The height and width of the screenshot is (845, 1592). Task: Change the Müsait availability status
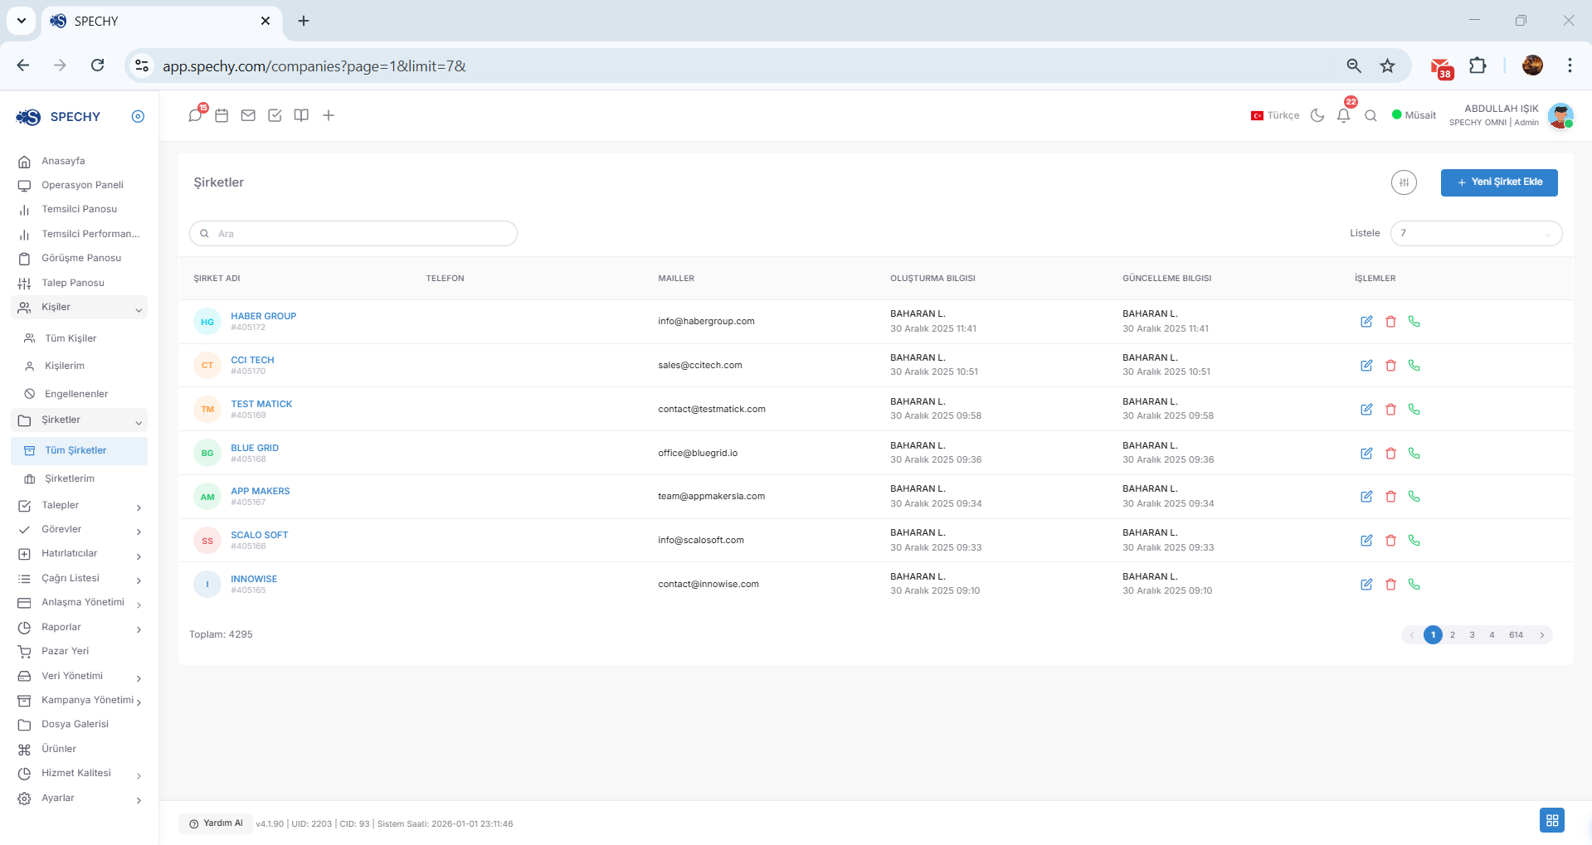[1414, 115]
